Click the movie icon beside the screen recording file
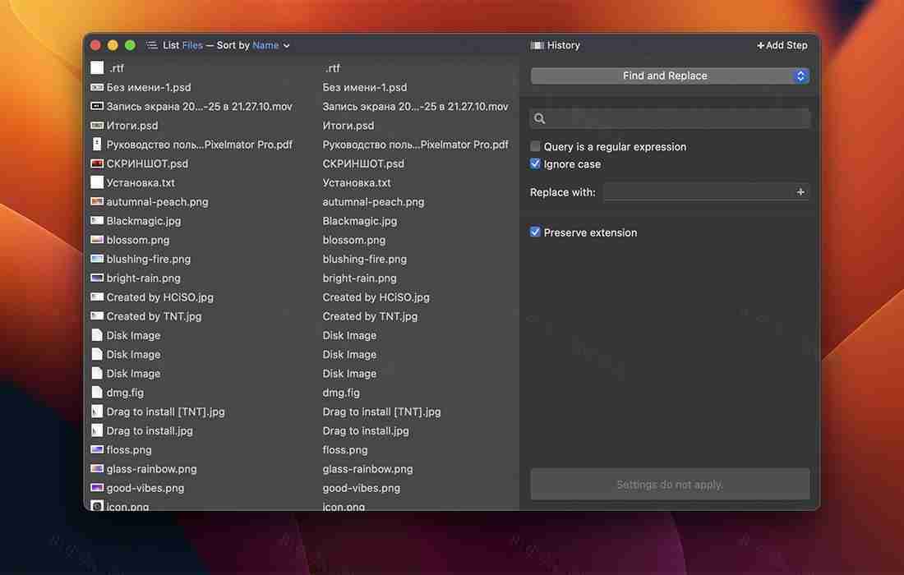904x575 pixels. coord(98,106)
